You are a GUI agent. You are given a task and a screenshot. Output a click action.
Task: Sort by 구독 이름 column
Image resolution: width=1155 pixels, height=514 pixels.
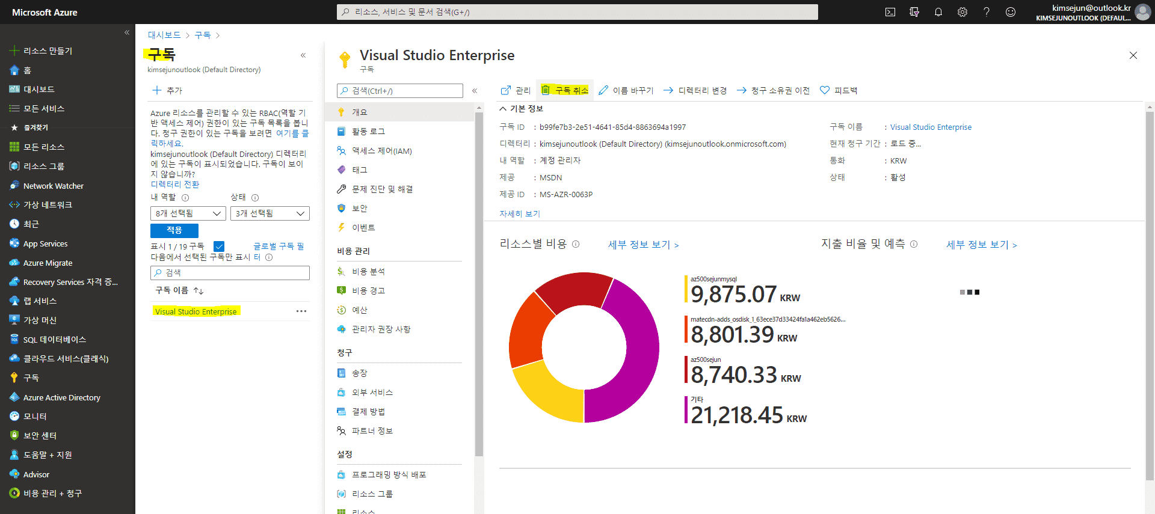[179, 290]
